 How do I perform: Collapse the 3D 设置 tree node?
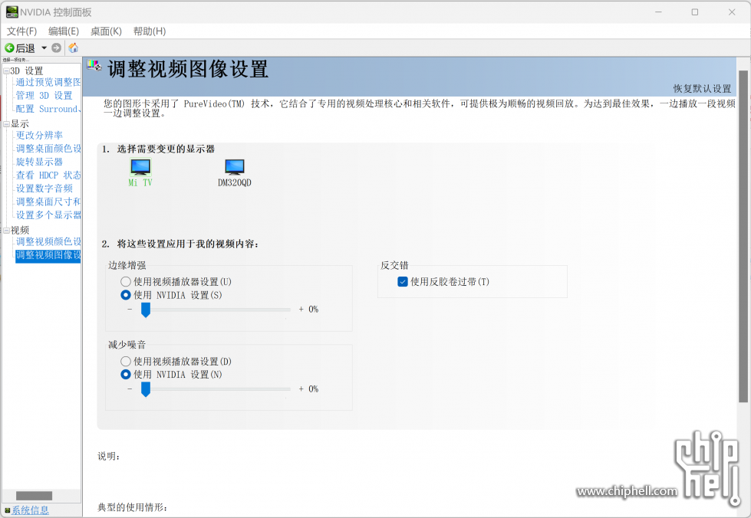(6, 70)
